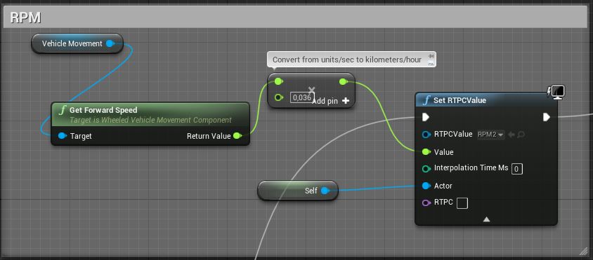Click the conversion comment bubble text
593x260 pixels.
pos(347,60)
